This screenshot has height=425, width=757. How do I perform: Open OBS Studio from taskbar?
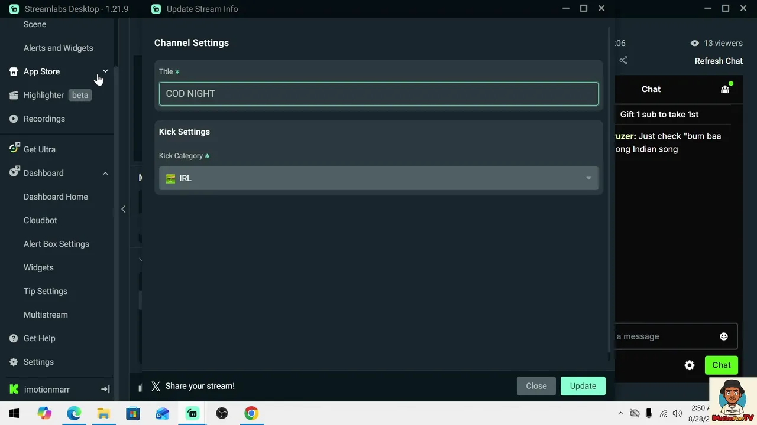(222, 413)
